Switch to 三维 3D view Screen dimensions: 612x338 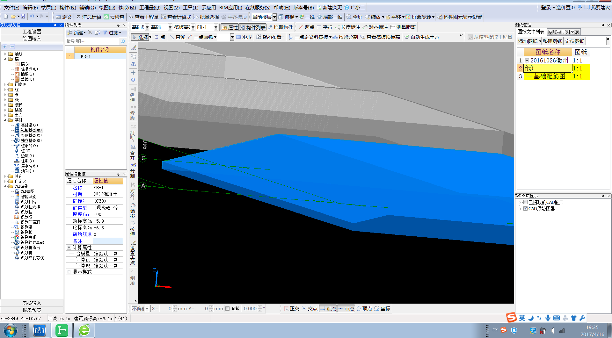pyautogui.click(x=307, y=17)
